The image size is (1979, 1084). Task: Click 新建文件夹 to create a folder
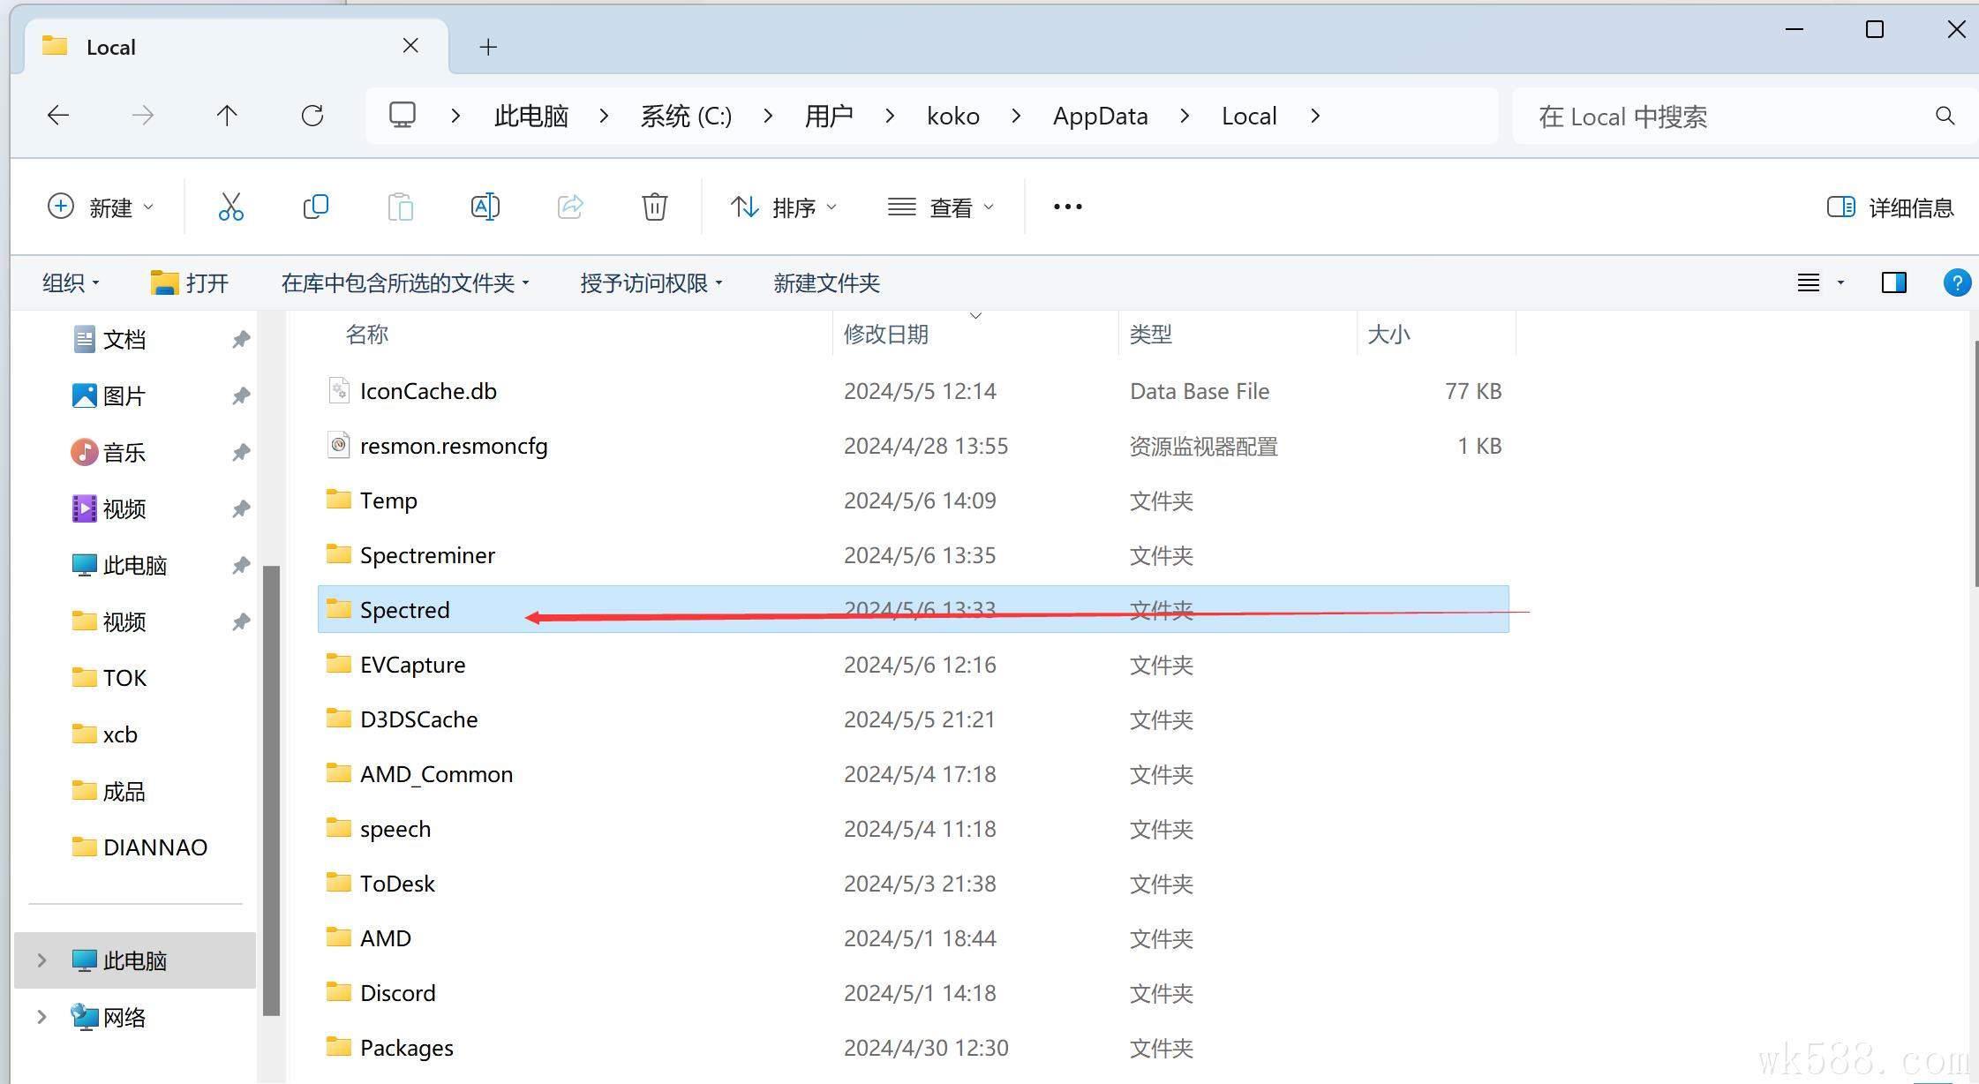point(825,282)
